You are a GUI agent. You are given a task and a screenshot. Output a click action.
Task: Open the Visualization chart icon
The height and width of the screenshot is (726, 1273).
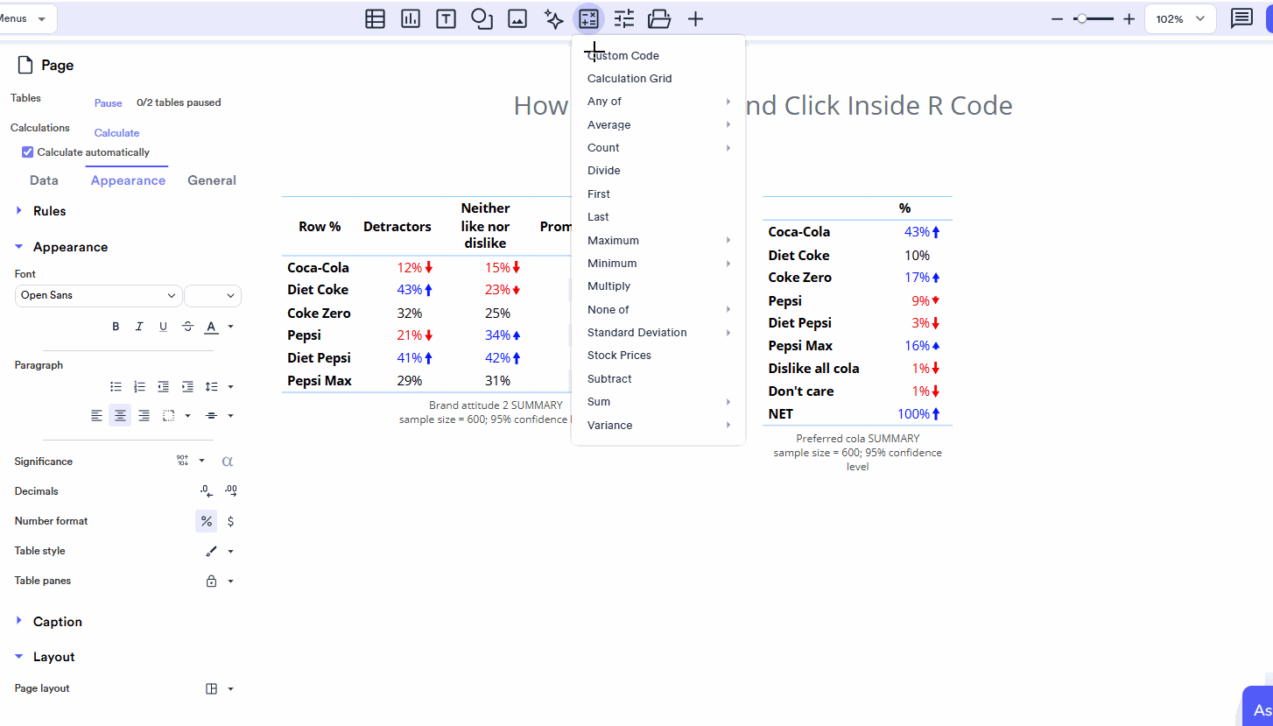411,18
